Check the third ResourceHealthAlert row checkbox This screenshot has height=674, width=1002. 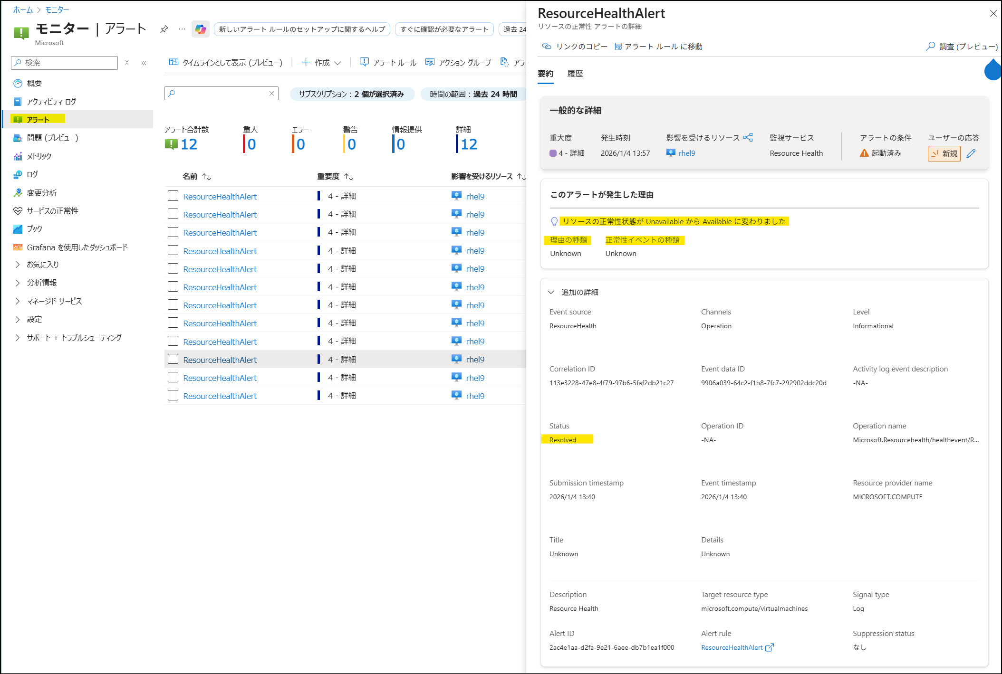173,232
